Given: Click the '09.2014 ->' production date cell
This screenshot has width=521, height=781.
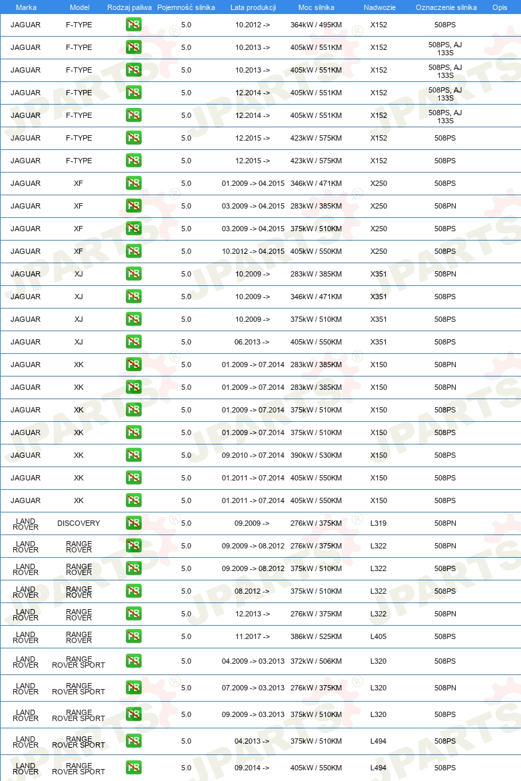Looking at the screenshot, I should pyautogui.click(x=252, y=768).
